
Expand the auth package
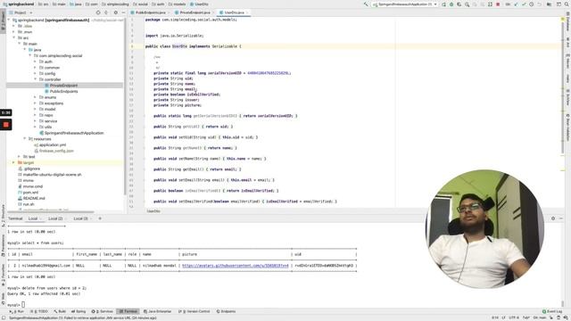coord(36,62)
